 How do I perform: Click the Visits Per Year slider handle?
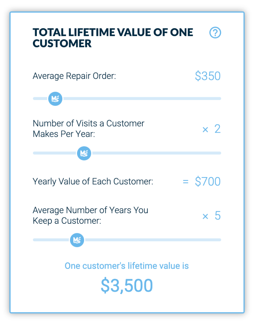pyautogui.click(x=84, y=153)
